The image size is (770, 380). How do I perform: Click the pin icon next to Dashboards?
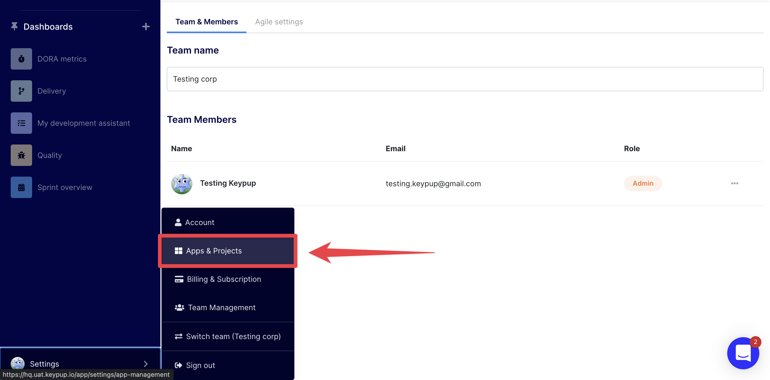pos(14,26)
